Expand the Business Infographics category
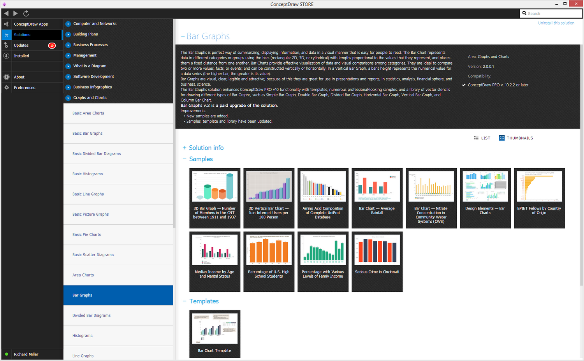This screenshot has height=361, width=584. (68, 87)
